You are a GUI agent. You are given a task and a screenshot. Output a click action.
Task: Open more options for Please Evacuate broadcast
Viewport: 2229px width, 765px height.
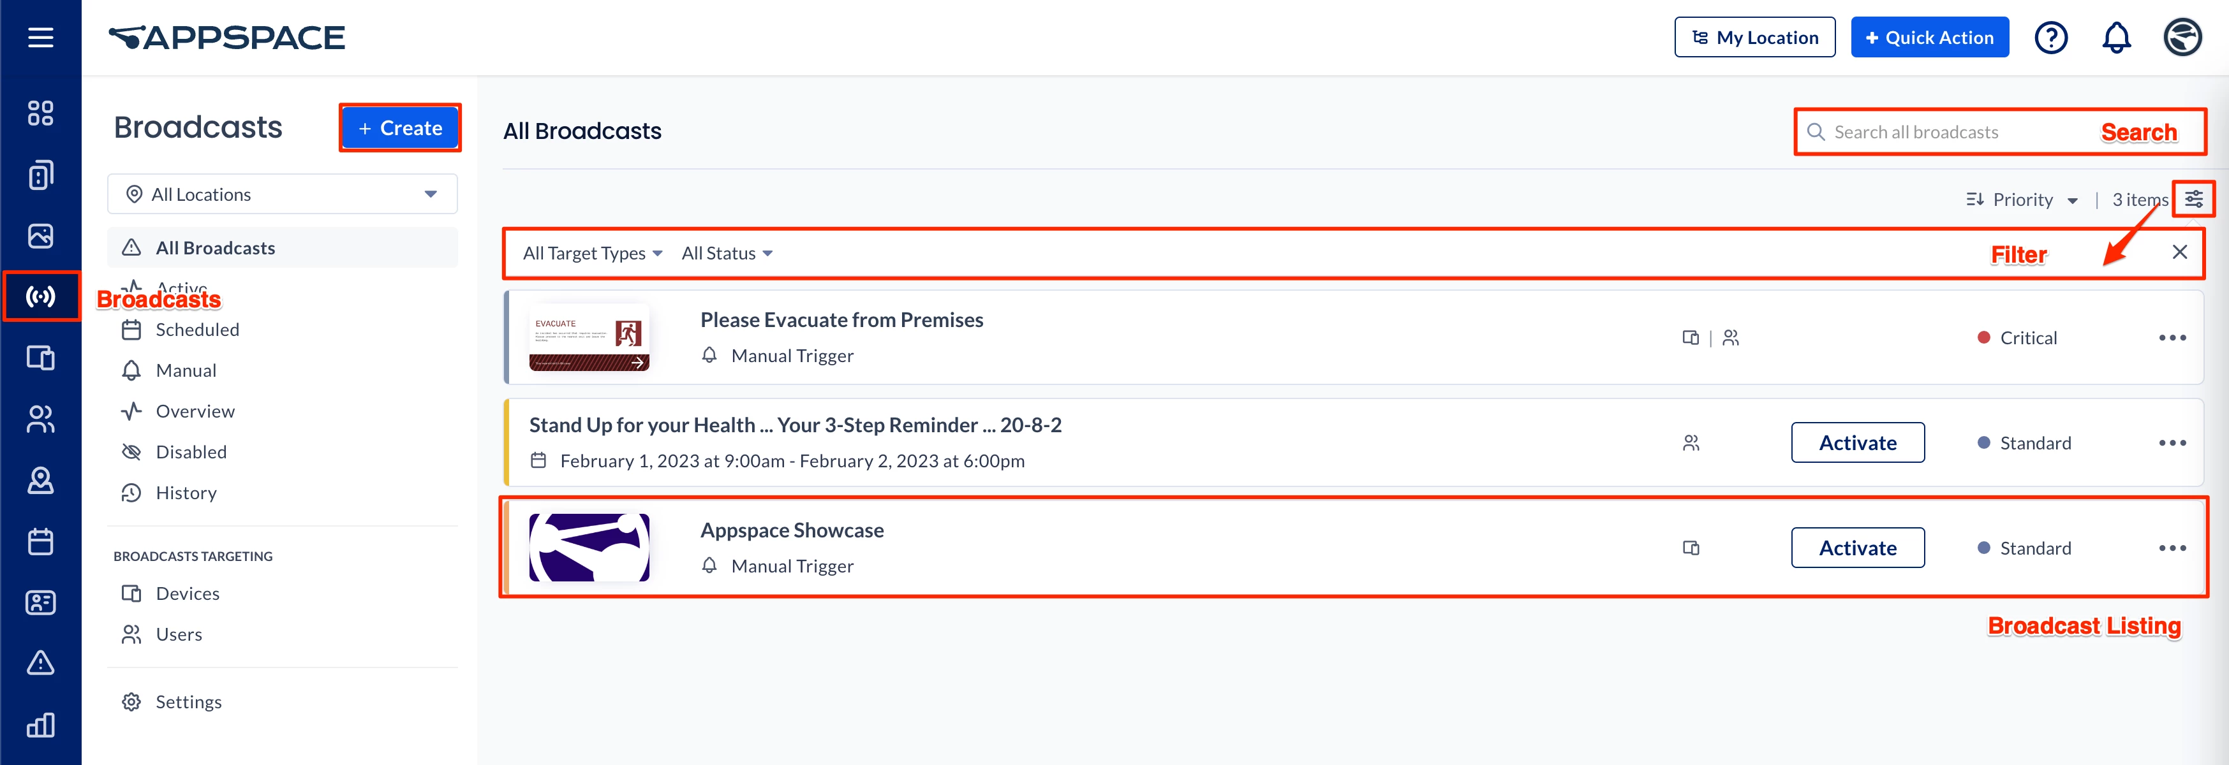tap(2172, 338)
